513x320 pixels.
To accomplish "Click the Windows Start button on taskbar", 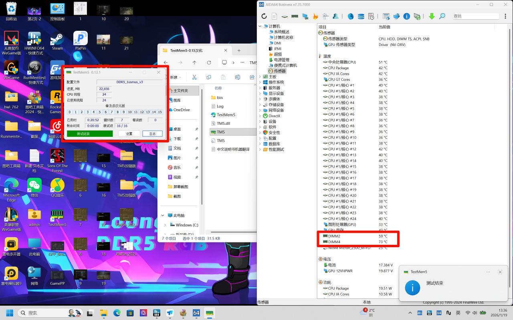I will click(x=9, y=313).
